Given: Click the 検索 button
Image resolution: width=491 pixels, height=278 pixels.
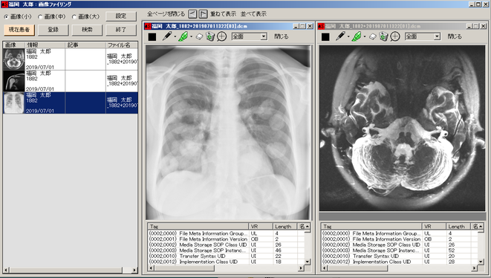Looking at the screenshot, I should coord(87,30).
